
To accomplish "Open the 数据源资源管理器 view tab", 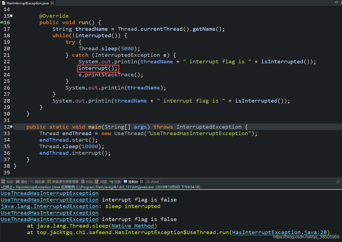I will 63,182.
